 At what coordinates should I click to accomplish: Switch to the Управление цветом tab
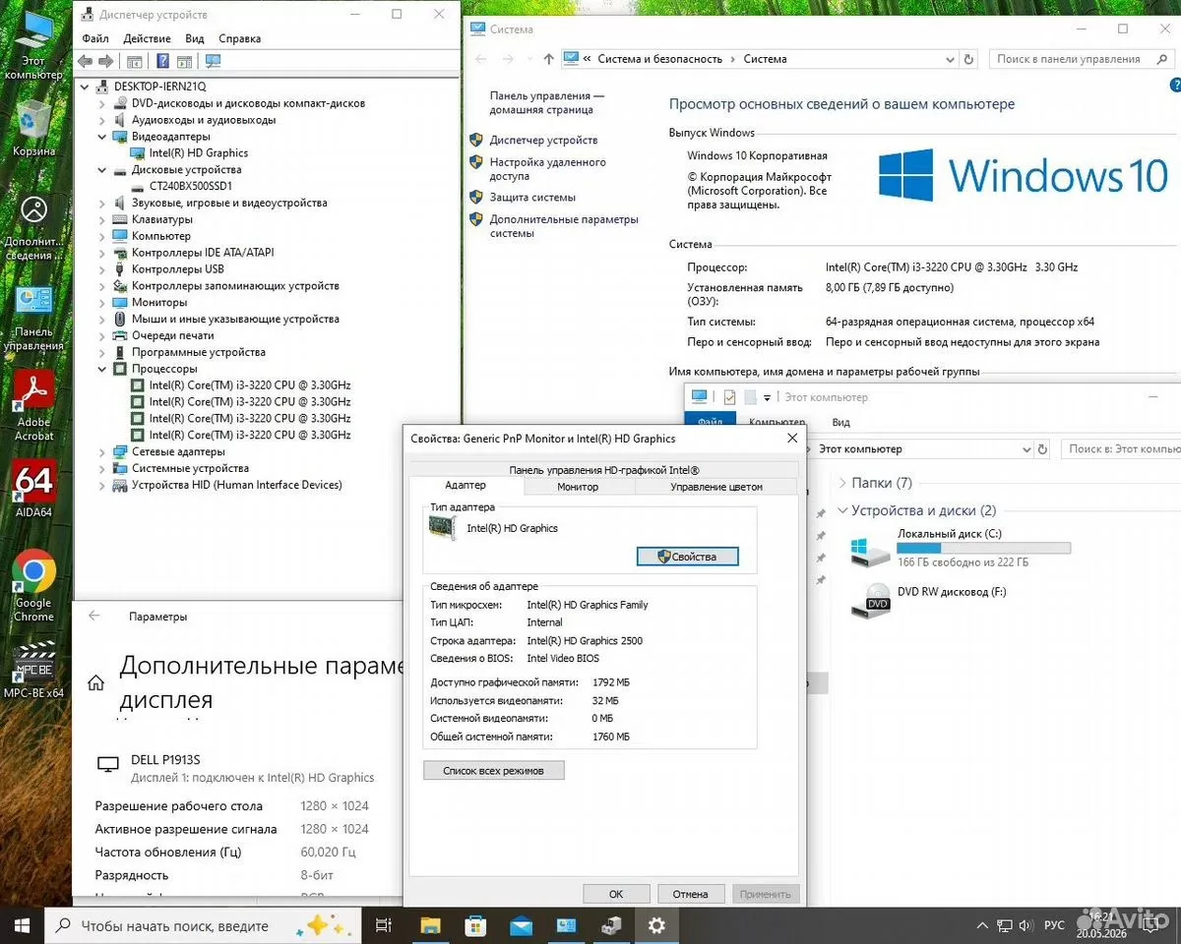coord(716,487)
